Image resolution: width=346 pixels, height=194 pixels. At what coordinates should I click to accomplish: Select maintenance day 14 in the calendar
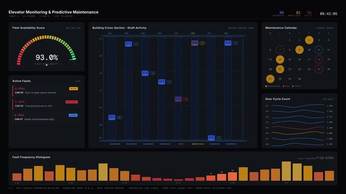(x=280, y=59)
